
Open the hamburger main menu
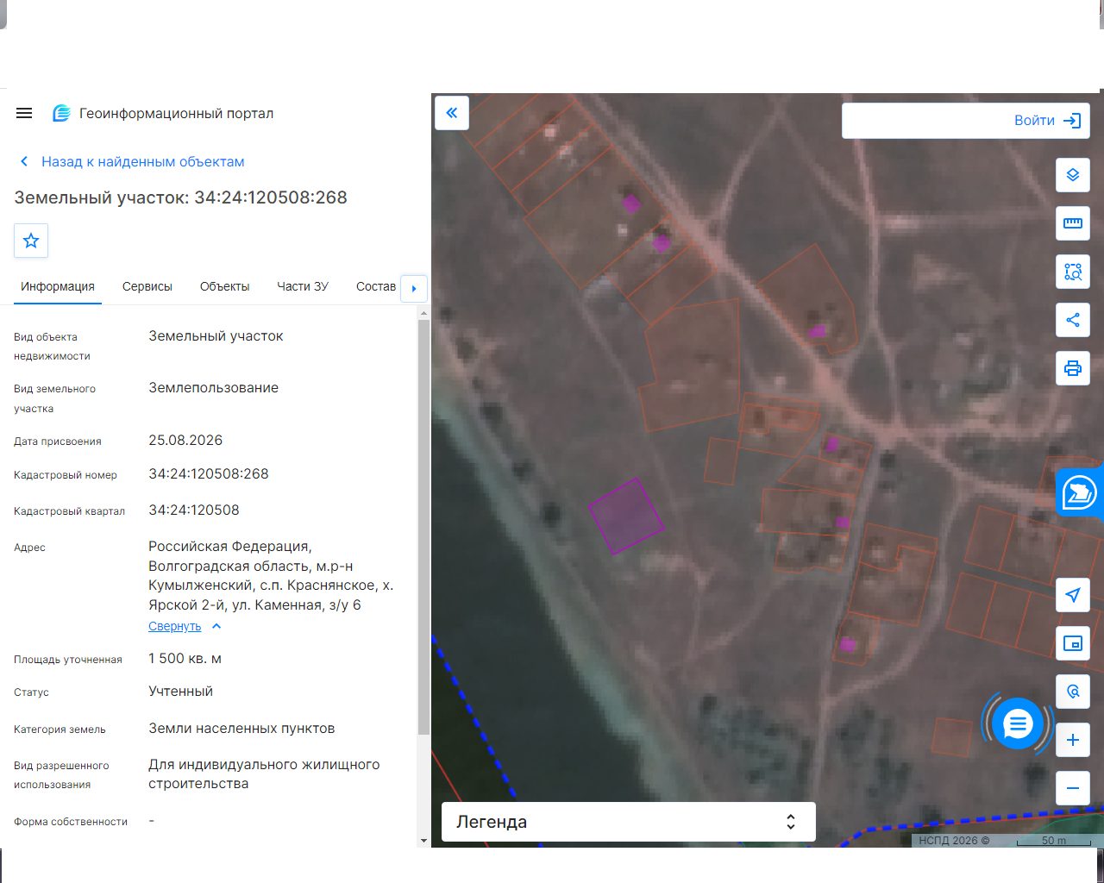(24, 113)
